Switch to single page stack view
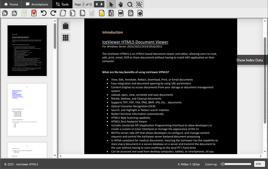 tap(66, 26)
